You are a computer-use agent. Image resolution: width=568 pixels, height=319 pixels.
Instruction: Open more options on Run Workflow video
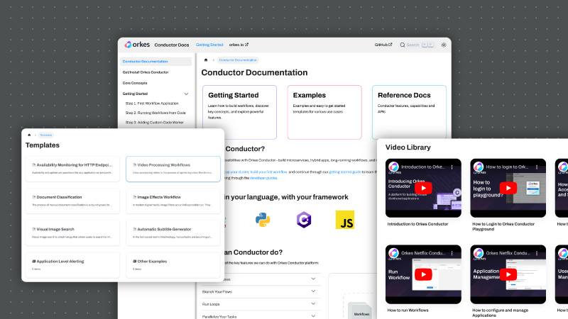pyautogui.click(x=452, y=254)
